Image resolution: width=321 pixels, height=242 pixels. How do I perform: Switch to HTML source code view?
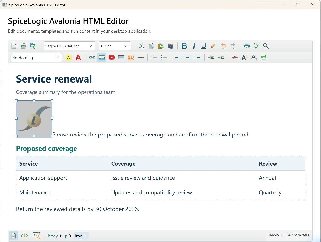tap(24, 236)
